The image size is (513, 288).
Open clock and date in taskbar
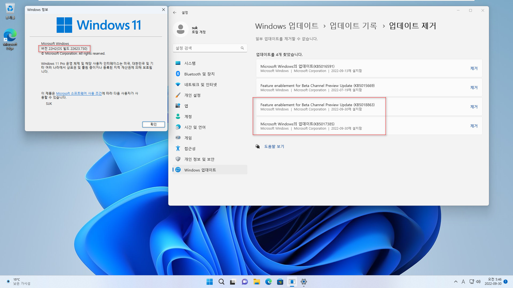pos(493,282)
